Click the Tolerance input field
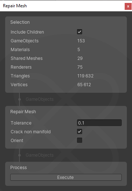Screen dimensions: 132x191 tap(99, 123)
